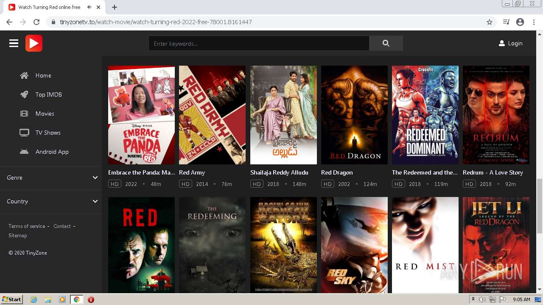Click the search magnifier button

click(x=386, y=43)
